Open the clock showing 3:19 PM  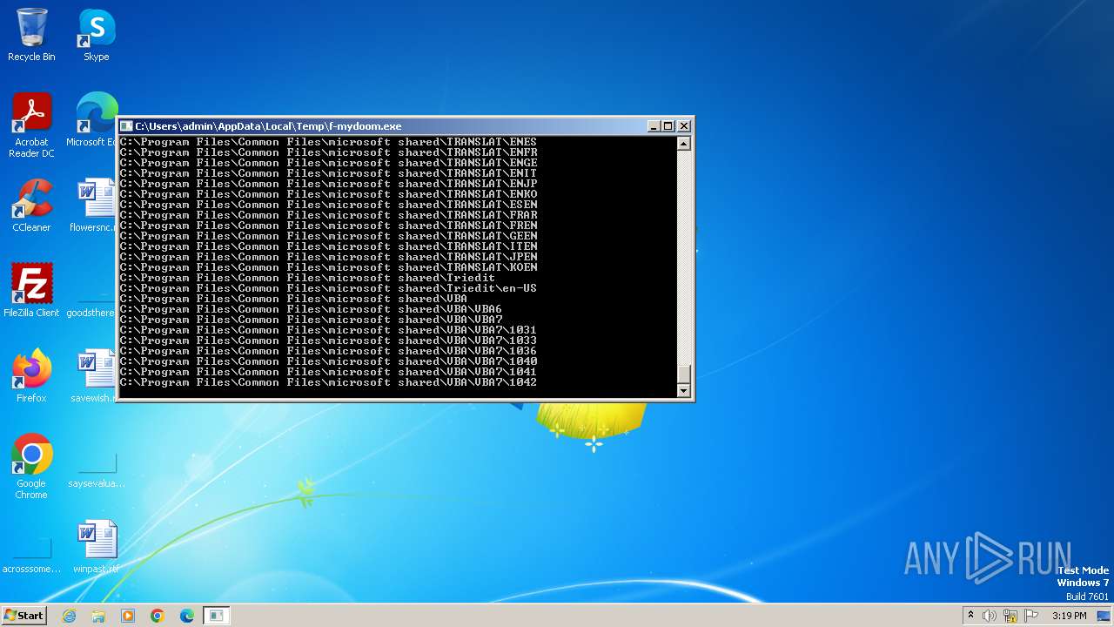point(1069,616)
